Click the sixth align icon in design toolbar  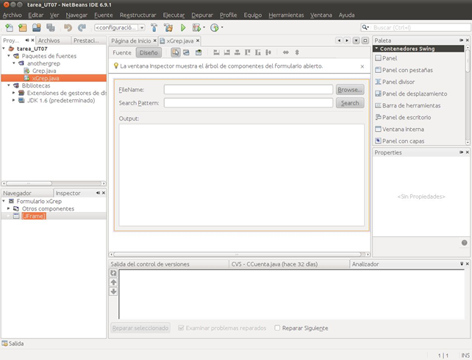coord(268,52)
